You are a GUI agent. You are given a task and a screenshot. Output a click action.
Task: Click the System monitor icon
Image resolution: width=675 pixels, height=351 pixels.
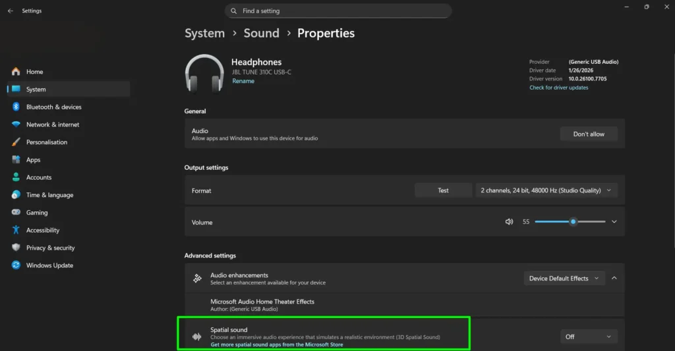tap(16, 89)
